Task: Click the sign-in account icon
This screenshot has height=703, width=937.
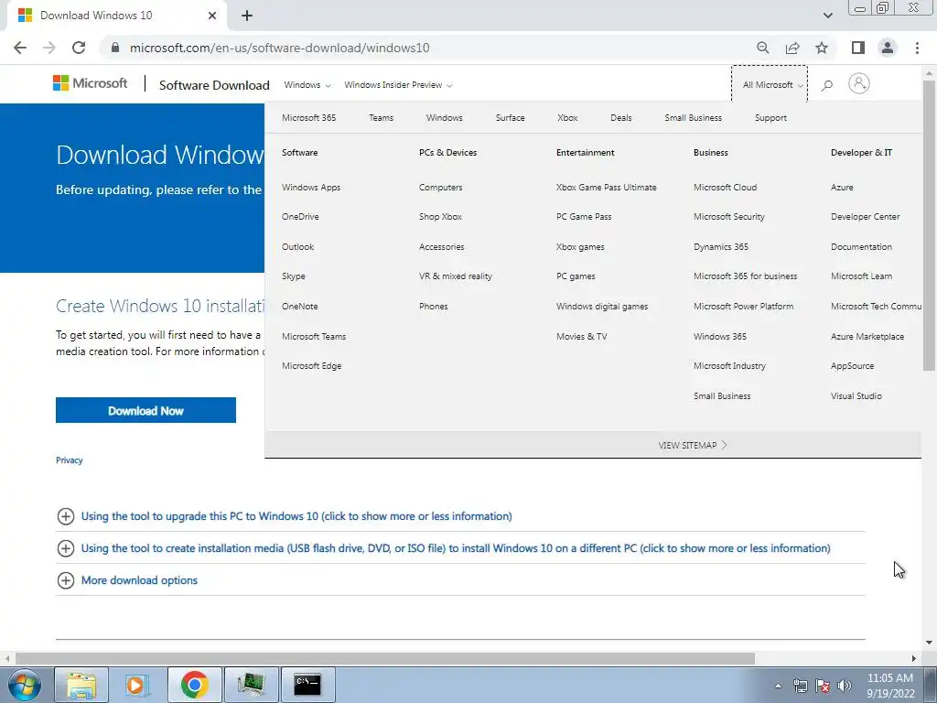Action: pos(858,83)
